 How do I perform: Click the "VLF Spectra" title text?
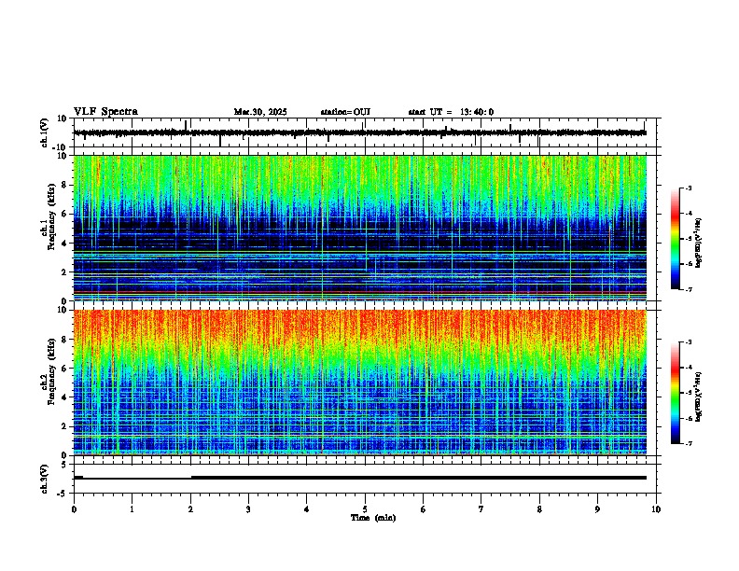click(x=105, y=112)
